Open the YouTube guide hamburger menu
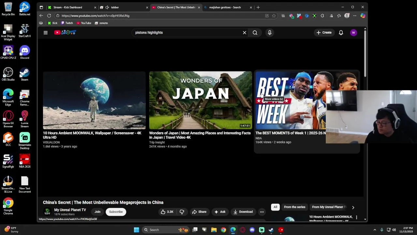 pos(46,33)
